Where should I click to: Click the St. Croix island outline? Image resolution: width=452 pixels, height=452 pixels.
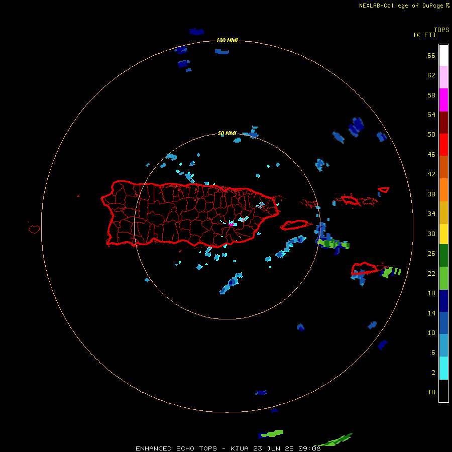tap(364, 268)
